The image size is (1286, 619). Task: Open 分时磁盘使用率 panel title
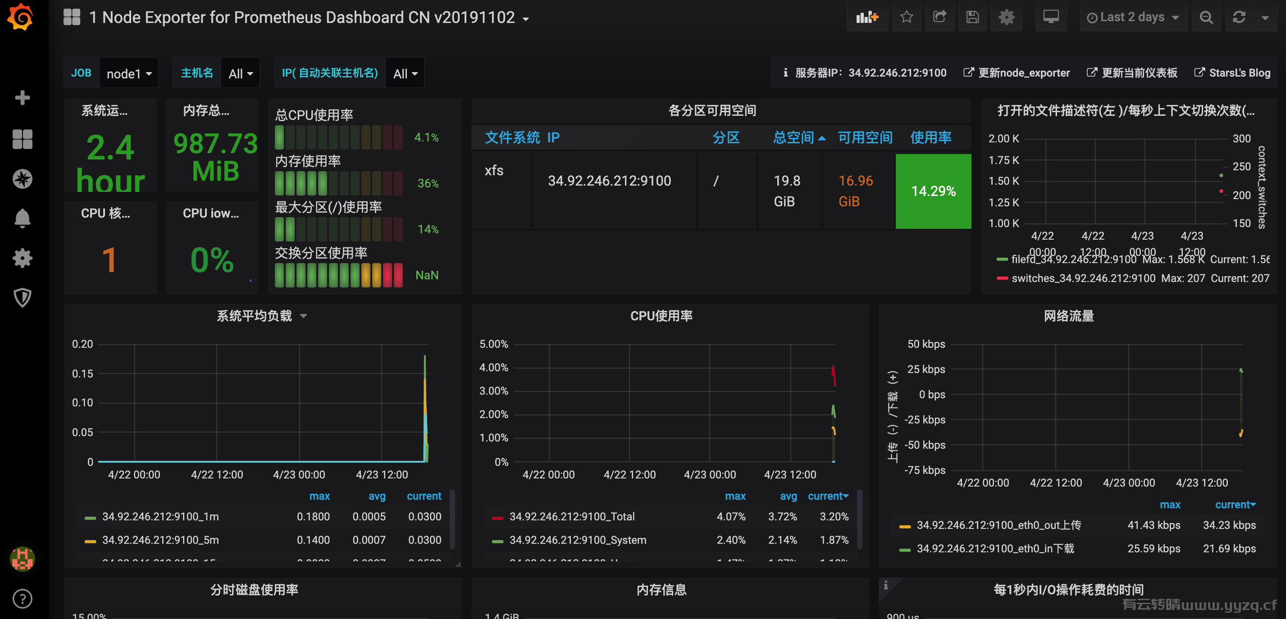pos(254,590)
